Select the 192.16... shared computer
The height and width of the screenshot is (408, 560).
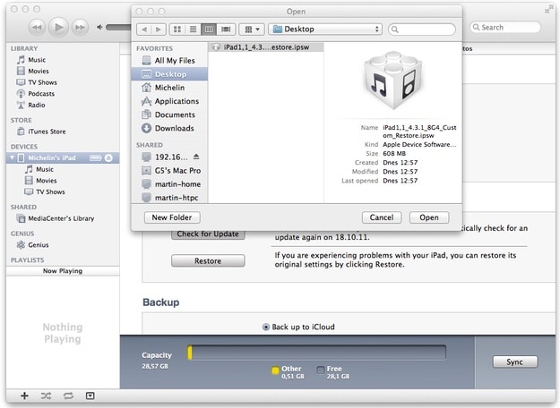(x=164, y=157)
